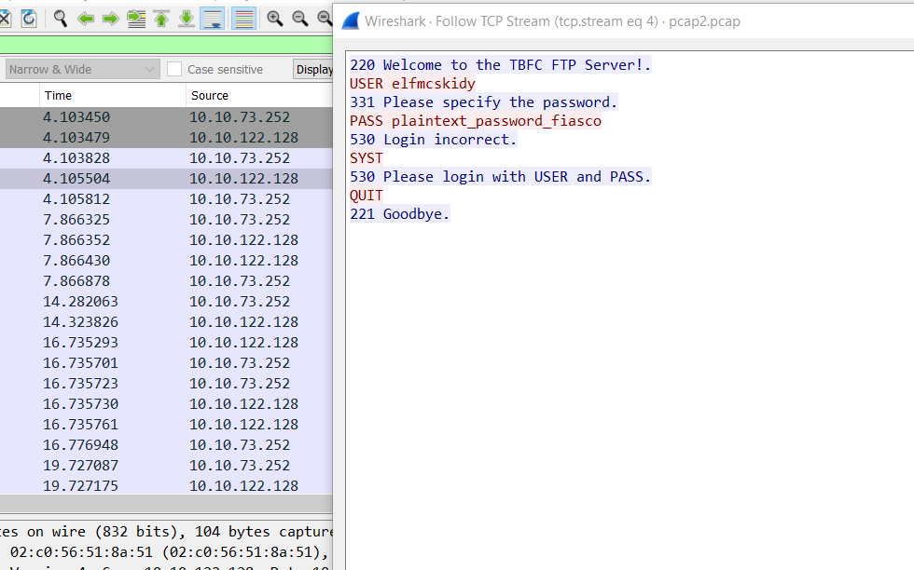Click the green display filter bar
914x570 pixels.
(166, 45)
